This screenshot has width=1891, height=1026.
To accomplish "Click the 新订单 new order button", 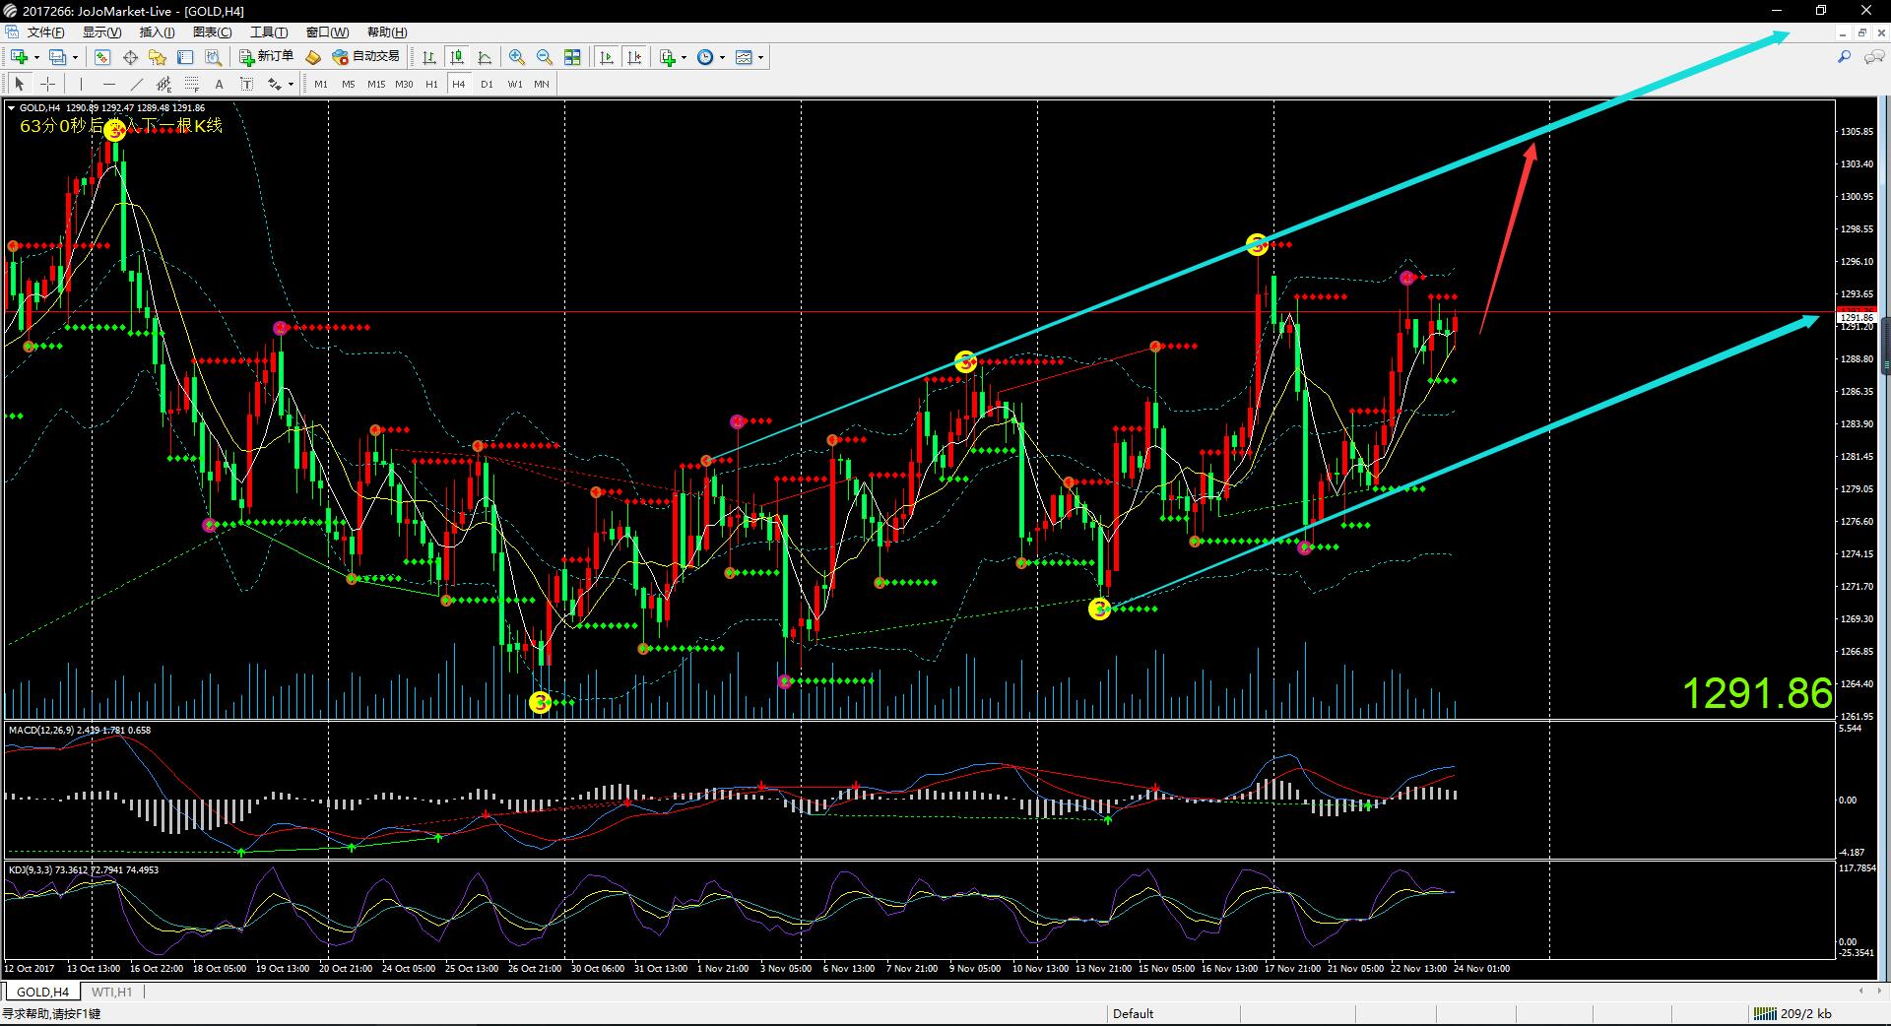I will click(x=266, y=57).
